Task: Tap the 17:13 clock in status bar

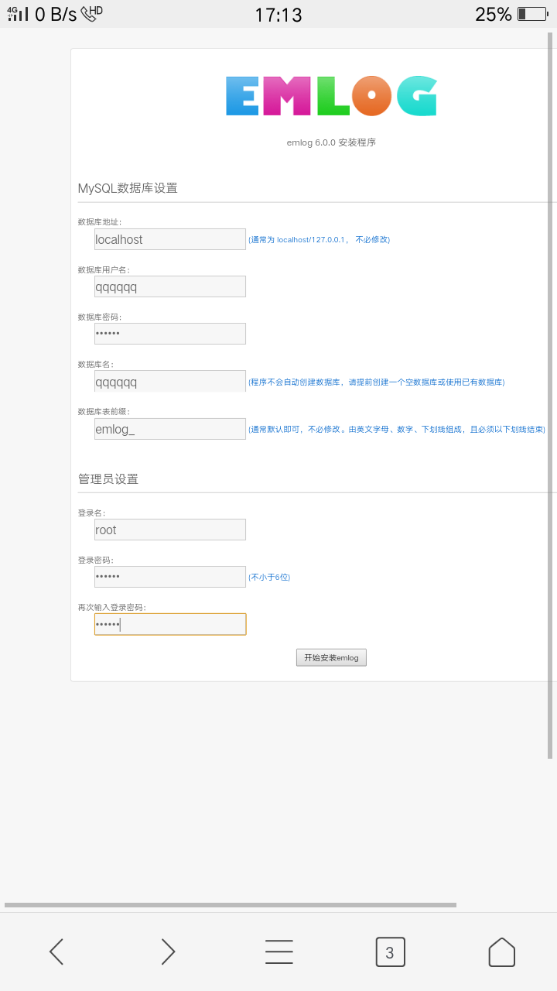Action: pos(278,15)
